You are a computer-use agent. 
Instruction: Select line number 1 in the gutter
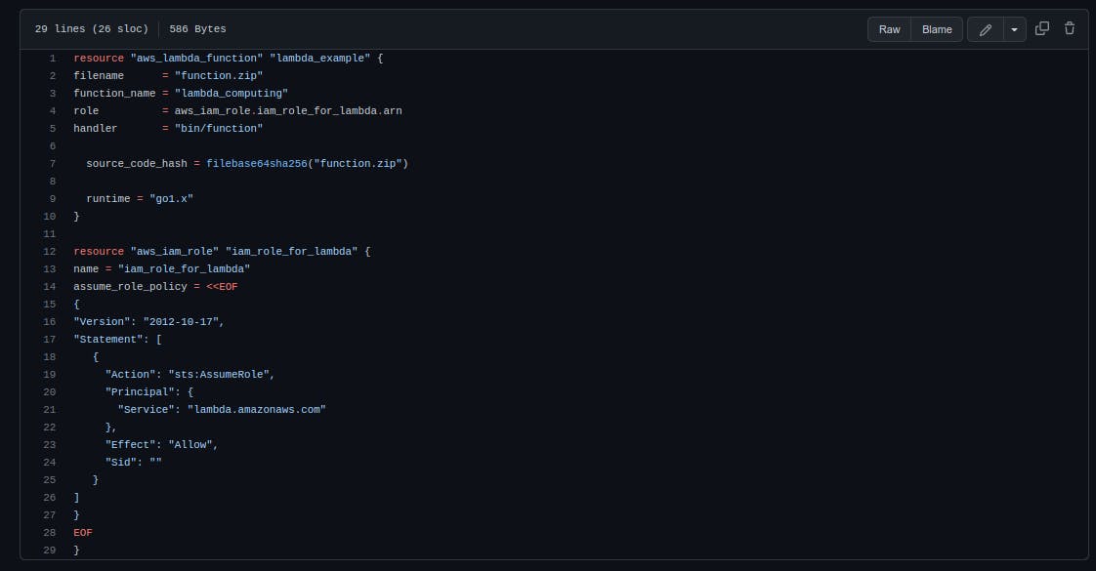click(x=53, y=59)
